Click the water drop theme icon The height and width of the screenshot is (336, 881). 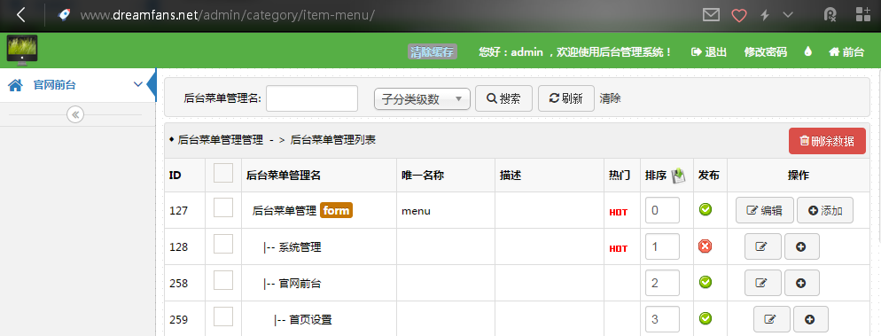tap(808, 51)
